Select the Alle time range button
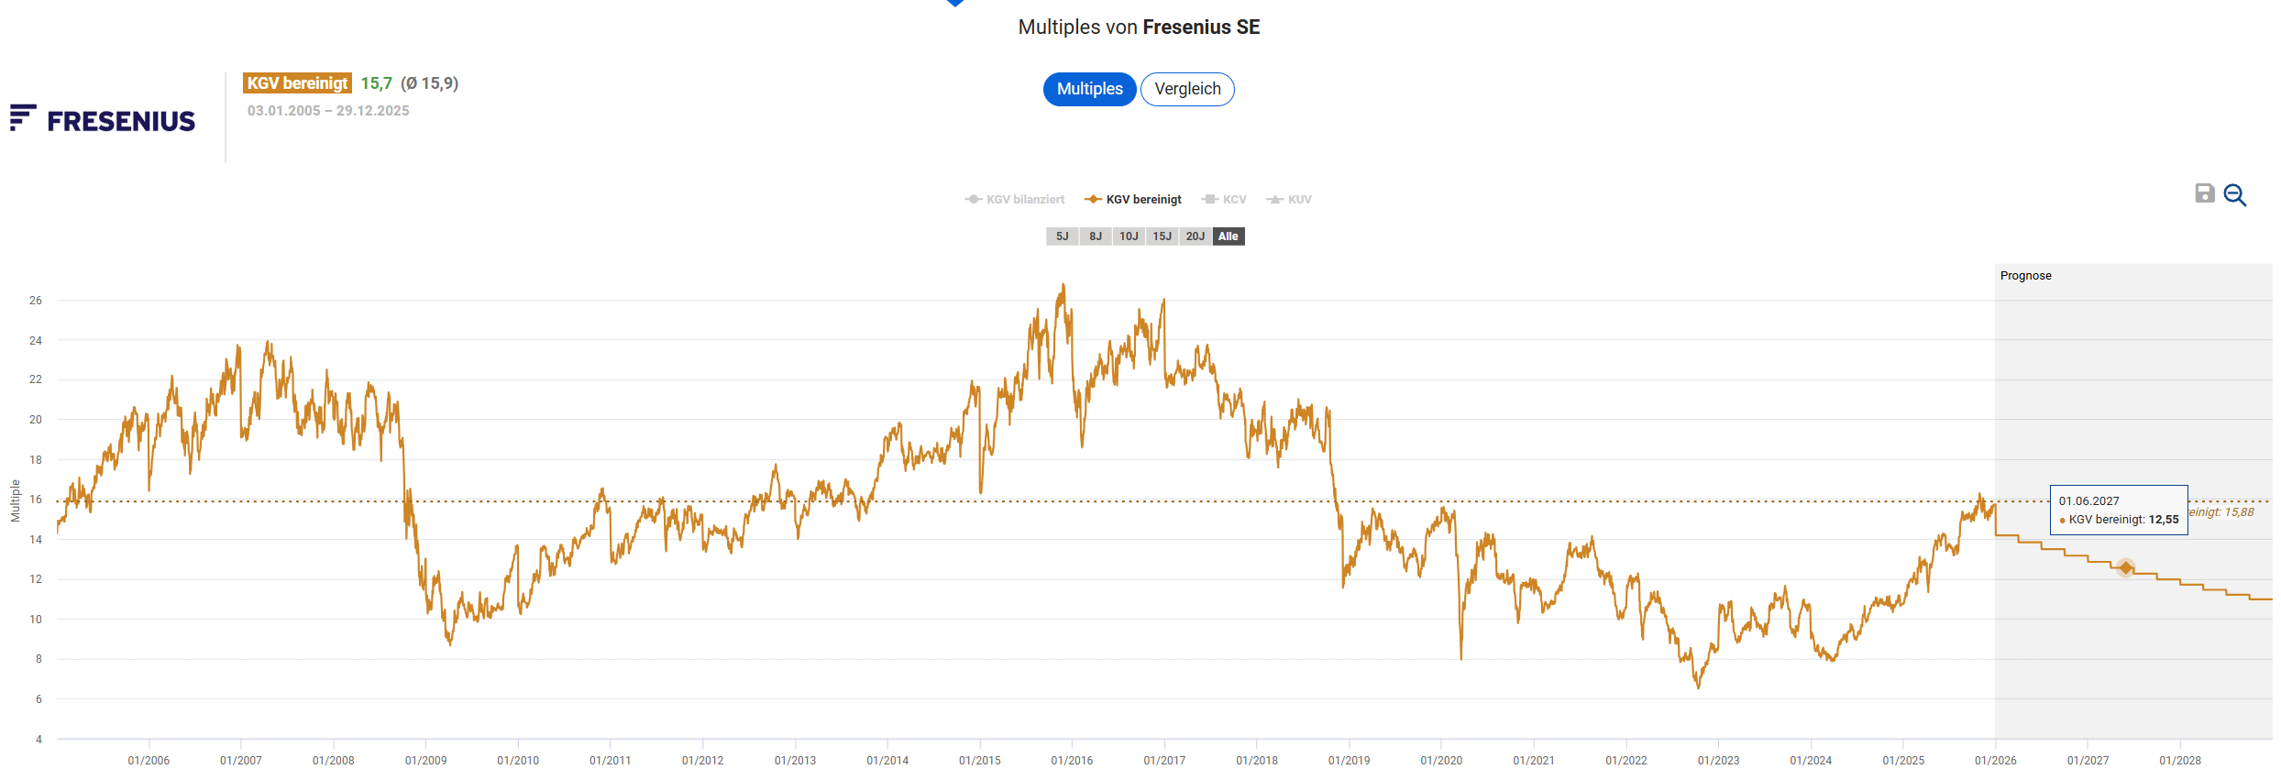The width and height of the screenshot is (2281, 780). 1228,236
